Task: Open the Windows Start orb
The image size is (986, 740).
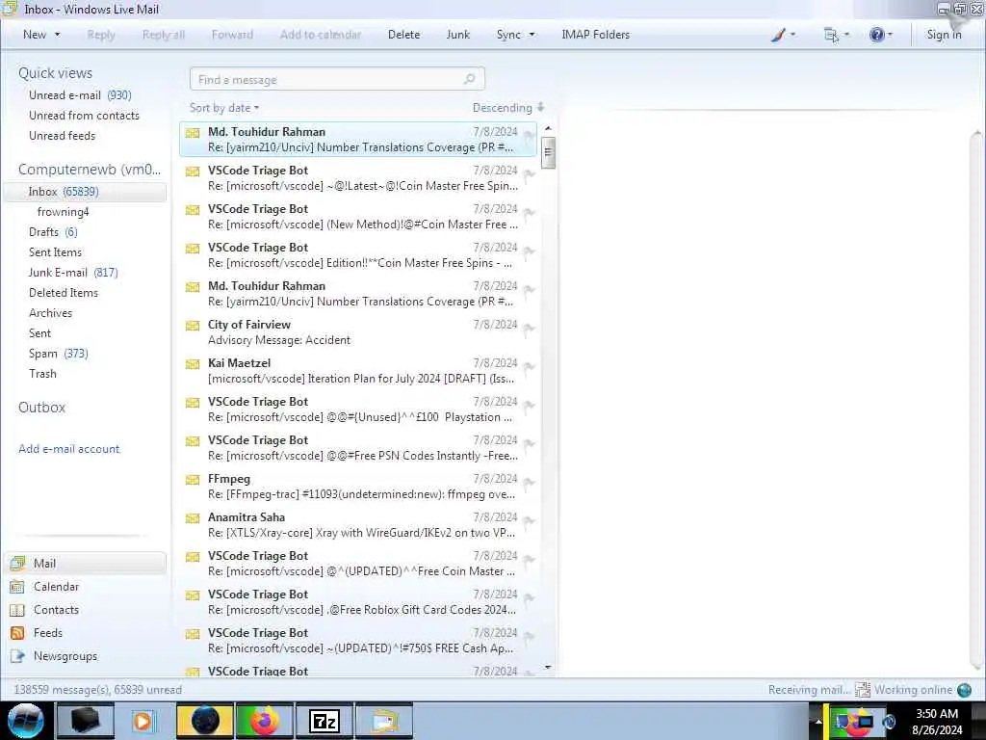Action: [x=25, y=721]
